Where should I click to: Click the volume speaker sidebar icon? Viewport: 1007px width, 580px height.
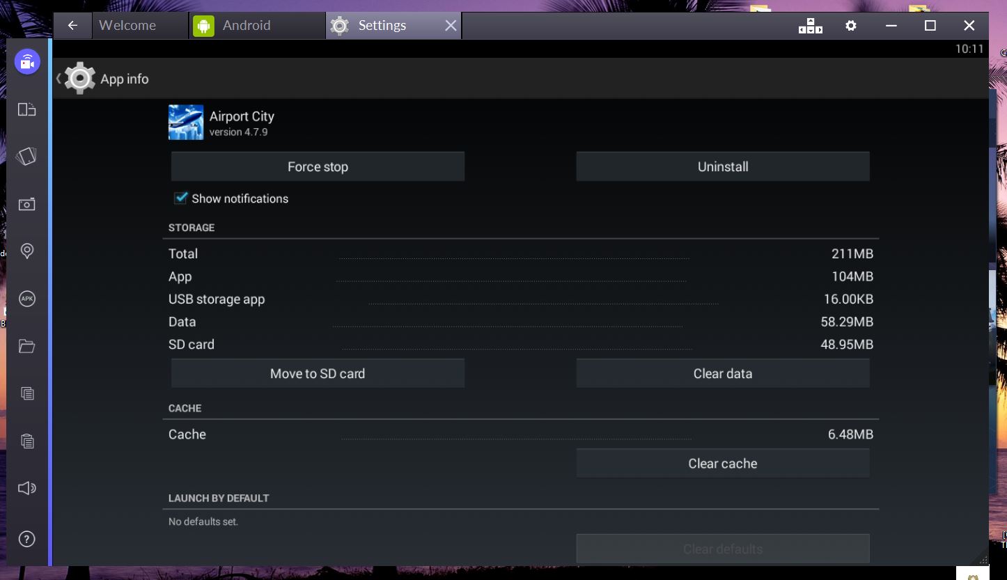tap(26, 488)
